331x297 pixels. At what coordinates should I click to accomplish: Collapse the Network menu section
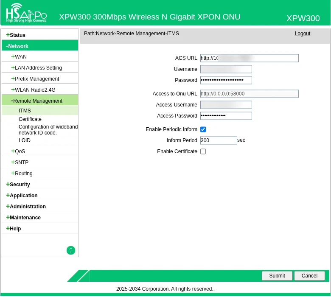(x=40, y=46)
